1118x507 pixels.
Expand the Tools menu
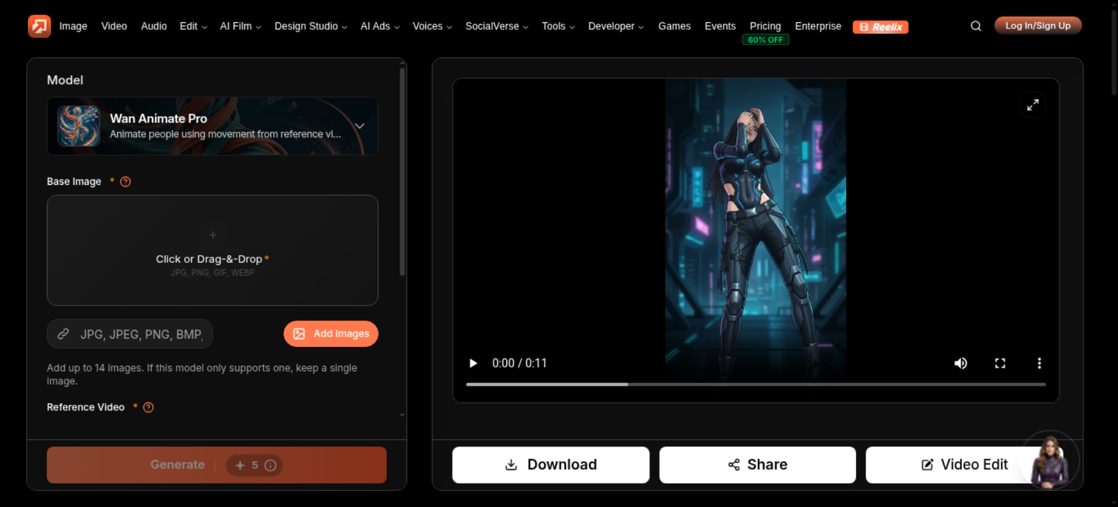(x=558, y=26)
